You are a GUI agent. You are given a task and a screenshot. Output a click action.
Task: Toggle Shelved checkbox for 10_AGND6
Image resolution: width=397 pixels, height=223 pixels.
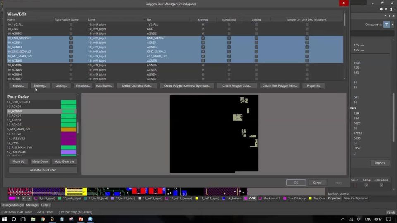[x=203, y=66]
